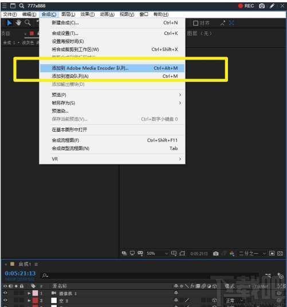Click the tan 合成1 tab color swatch
Viewport: 287px width, 307px height.
(x=12, y=264)
